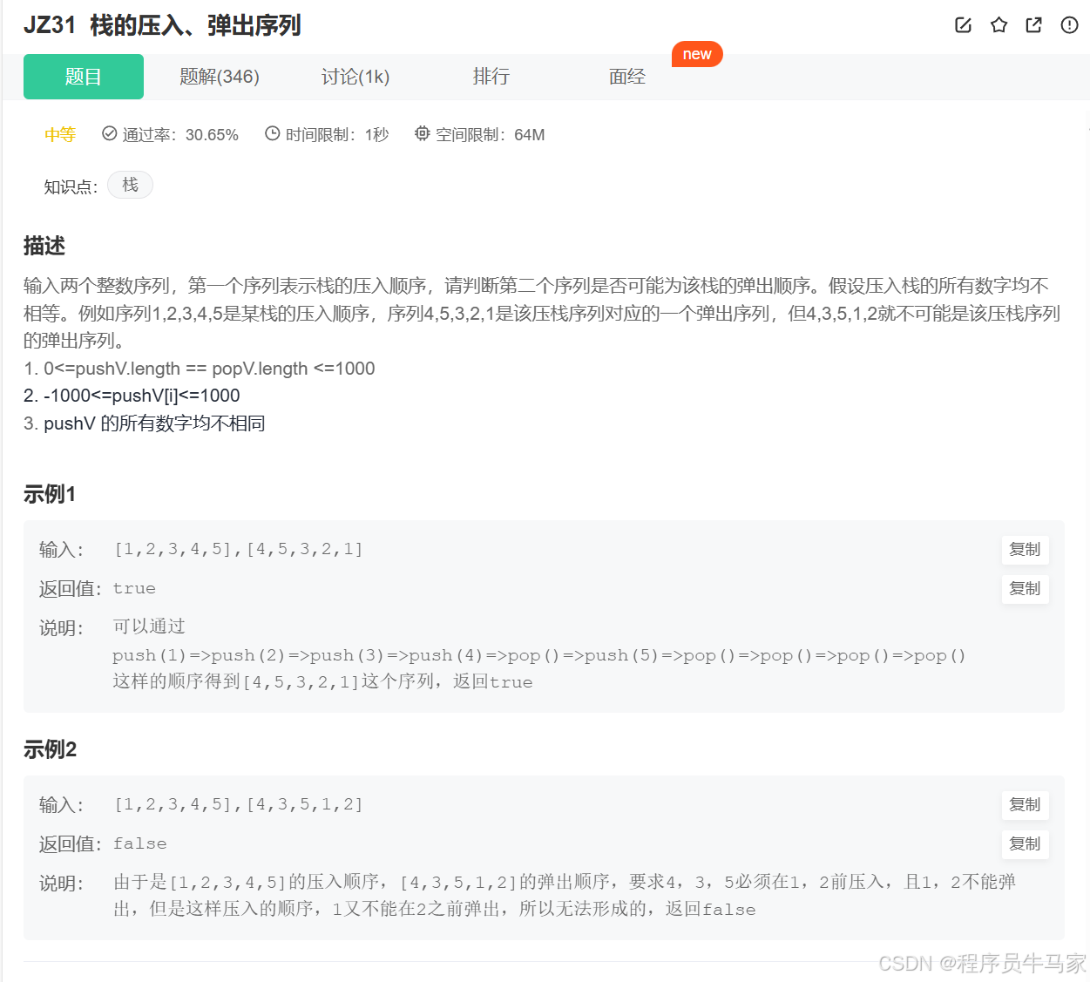Click the edit note pencil icon
Screen dimensions: 1090x982
963,25
